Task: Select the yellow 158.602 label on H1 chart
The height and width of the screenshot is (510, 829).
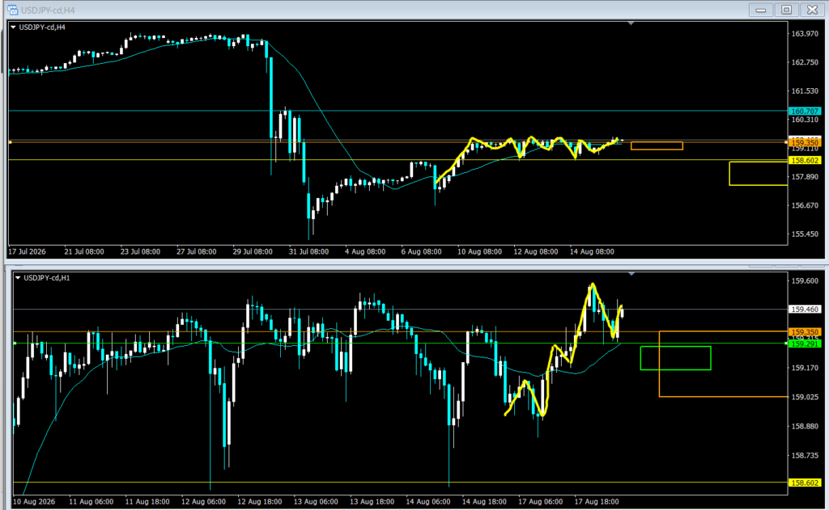Action: (805, 483)
